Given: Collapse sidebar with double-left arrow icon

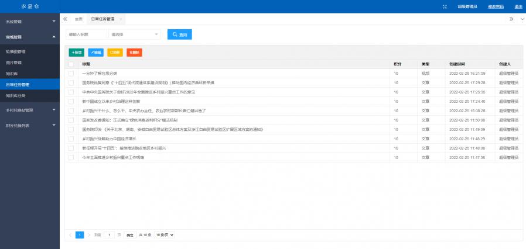Looking at the screenshot, I should (65, 19).
